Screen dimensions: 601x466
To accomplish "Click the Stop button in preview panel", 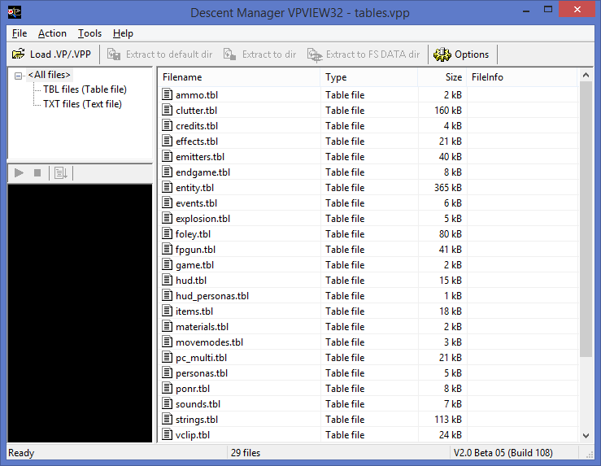I will click(x=37, y=173).
